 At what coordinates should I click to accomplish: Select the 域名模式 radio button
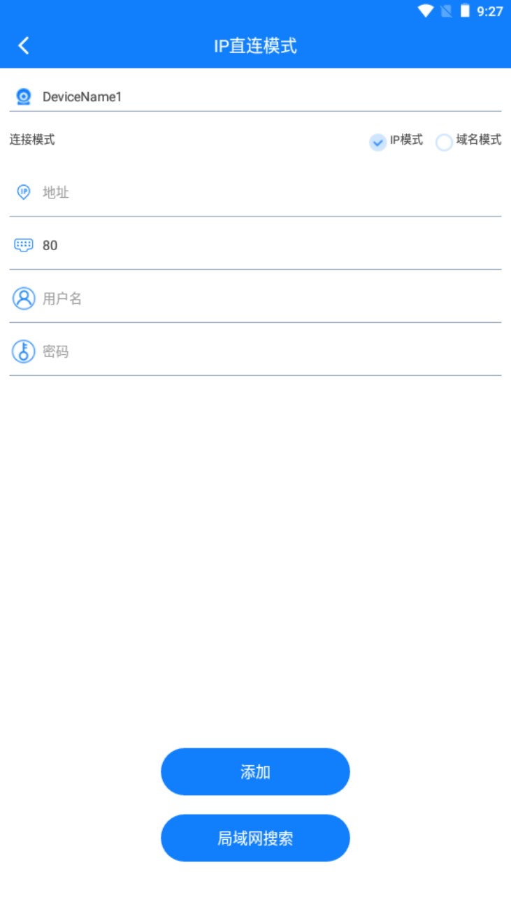click(x=444, y=143)
